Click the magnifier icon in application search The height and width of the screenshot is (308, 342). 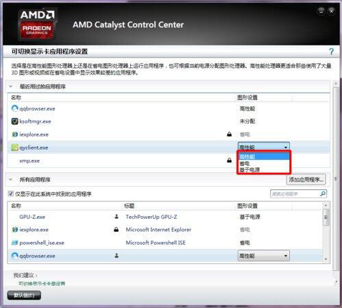tap(323, 194)
